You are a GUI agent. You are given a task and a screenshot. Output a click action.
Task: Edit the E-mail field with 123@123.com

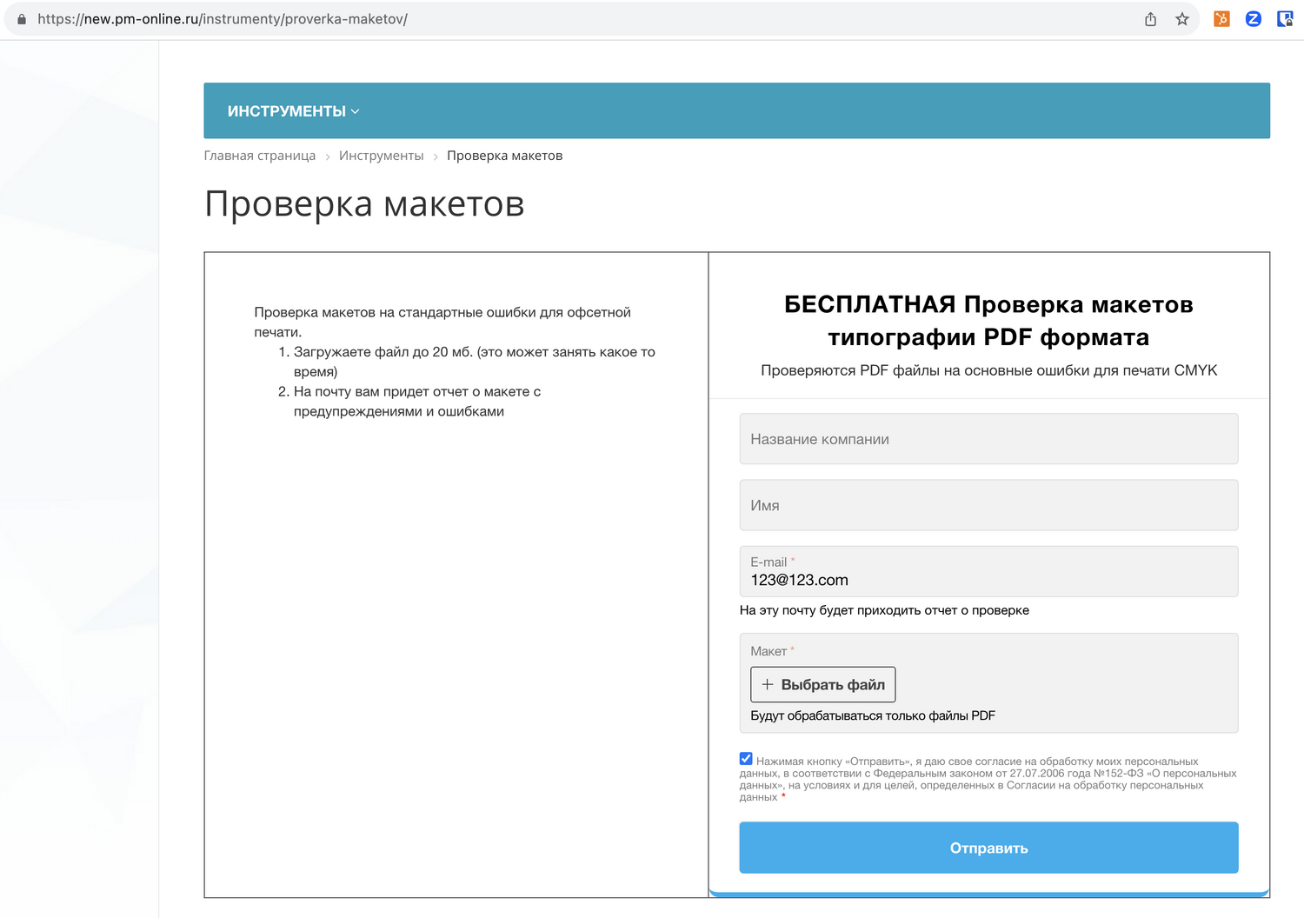[988, 571]
